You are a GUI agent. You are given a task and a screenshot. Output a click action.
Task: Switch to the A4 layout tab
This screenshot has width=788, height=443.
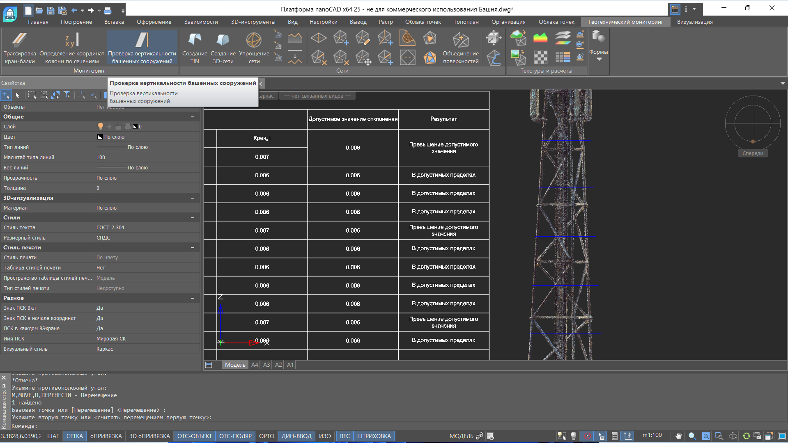[255, 365]
